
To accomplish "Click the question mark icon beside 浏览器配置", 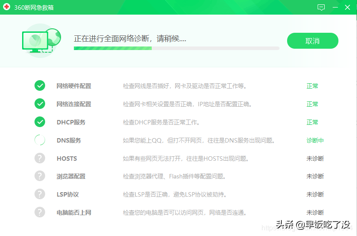I will 40,176.
